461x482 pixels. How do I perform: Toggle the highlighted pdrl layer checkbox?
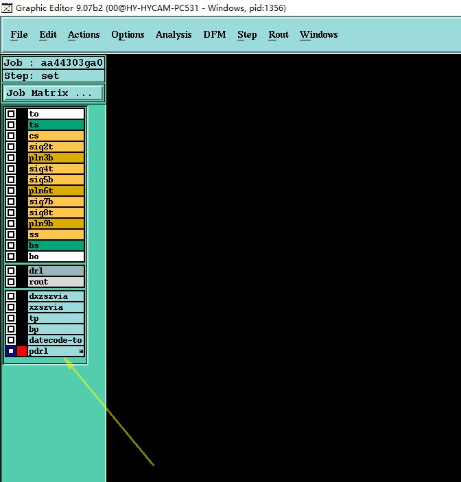(11, 351)
